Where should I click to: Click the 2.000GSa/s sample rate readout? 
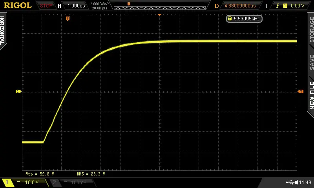(x=100, y=4)
